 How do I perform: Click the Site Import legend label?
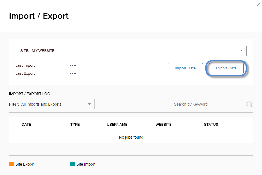pyautogui.click(x=86, y=164)
